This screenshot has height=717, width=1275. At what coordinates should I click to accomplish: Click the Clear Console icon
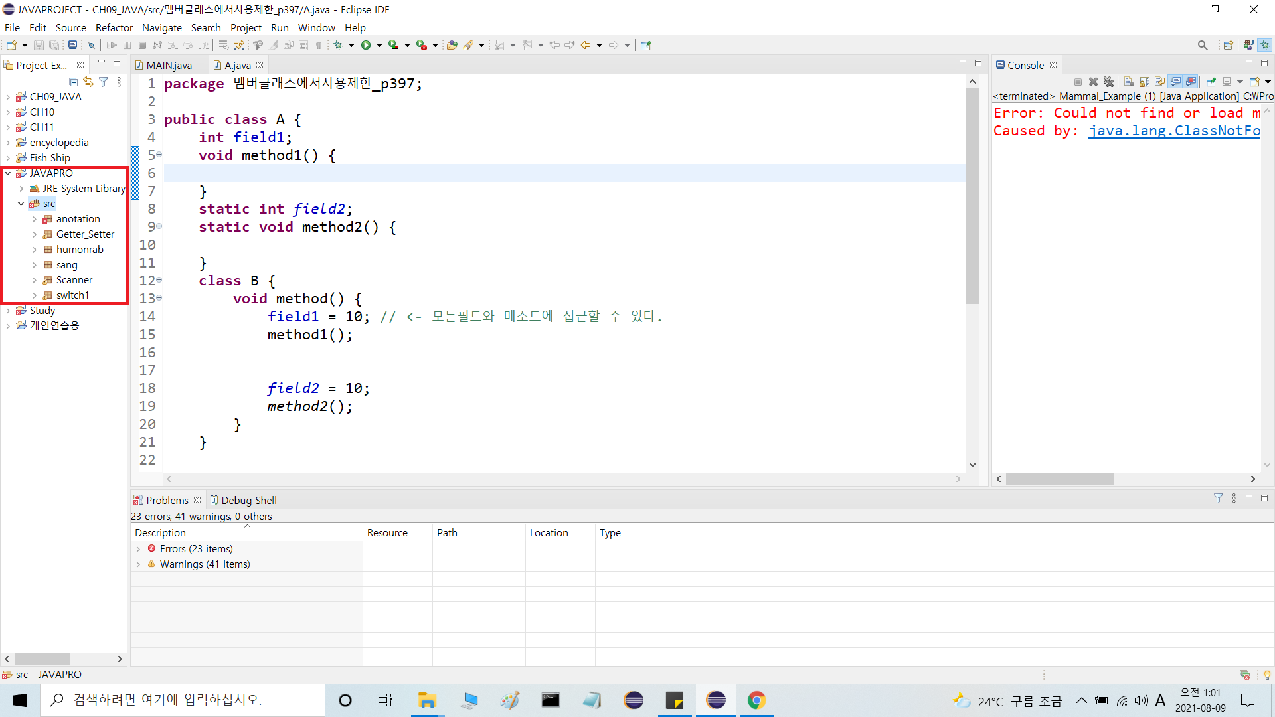[x=1129, y=82]
